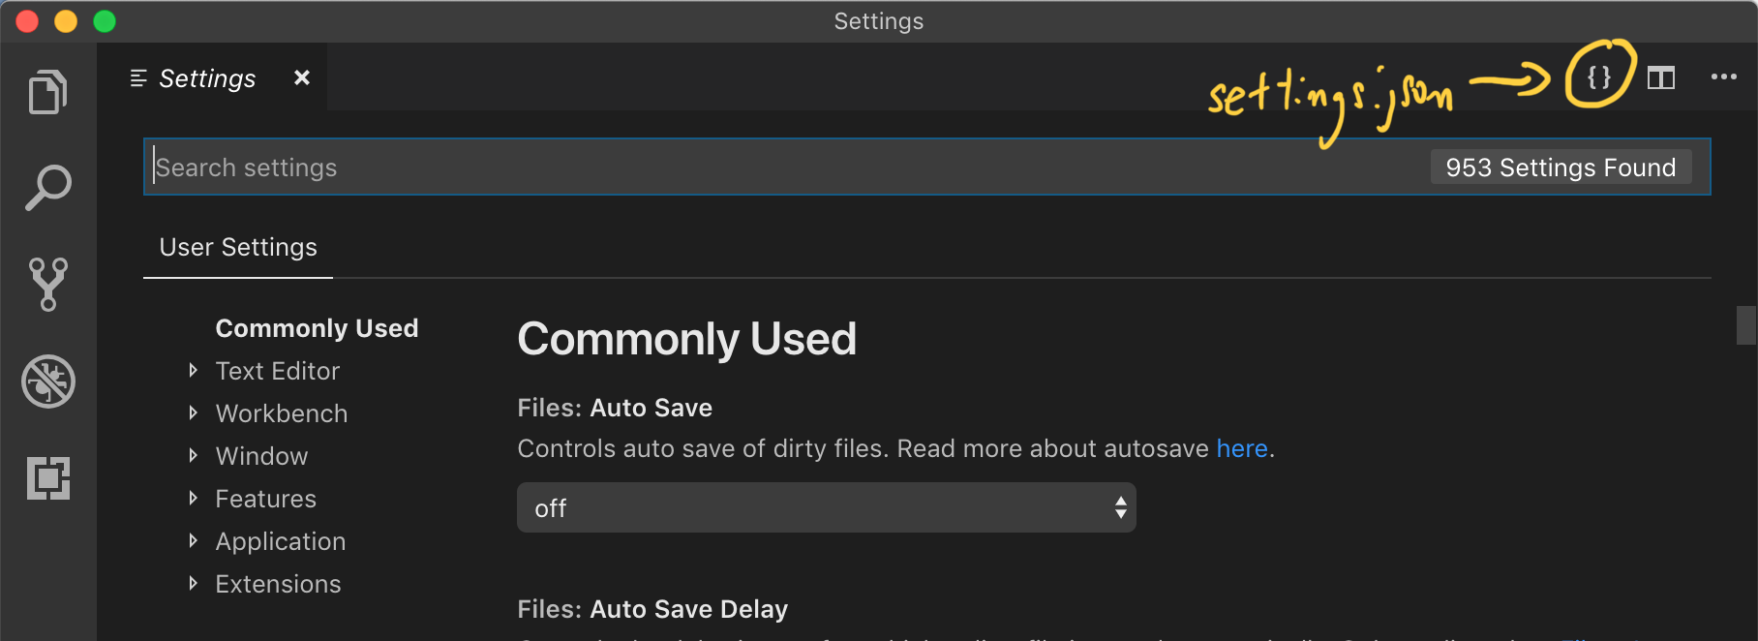Open the Extensions icon in activity bar
1758x641 pixels.
pos(48,476)
